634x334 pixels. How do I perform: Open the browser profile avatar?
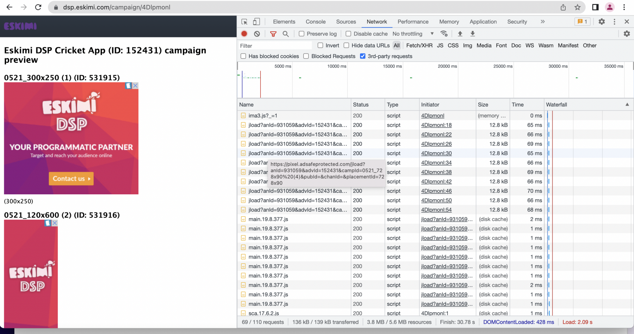[609, 7]
